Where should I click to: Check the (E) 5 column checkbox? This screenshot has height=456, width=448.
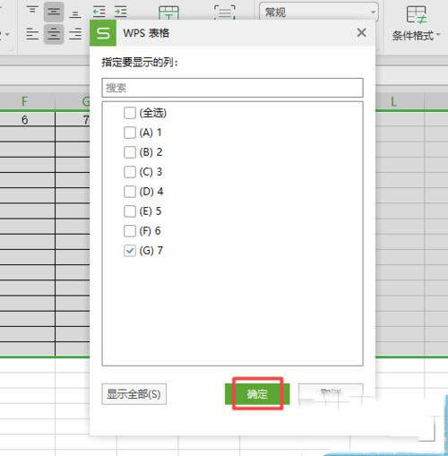click(x=130, y=211)
